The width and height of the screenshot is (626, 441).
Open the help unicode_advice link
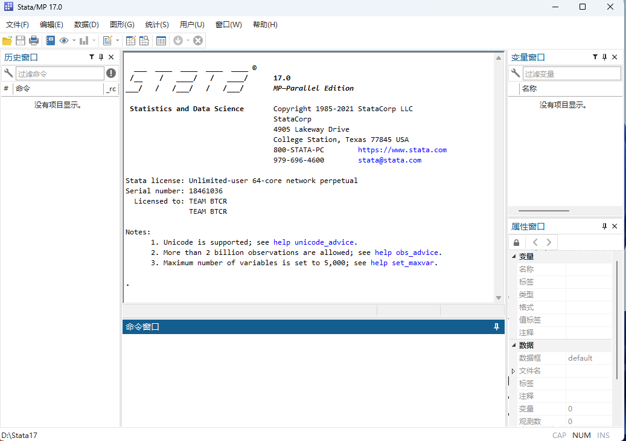tap(313, 242)
